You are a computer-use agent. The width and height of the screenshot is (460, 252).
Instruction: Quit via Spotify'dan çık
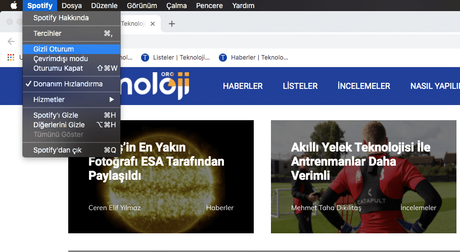tap(72, 150)
